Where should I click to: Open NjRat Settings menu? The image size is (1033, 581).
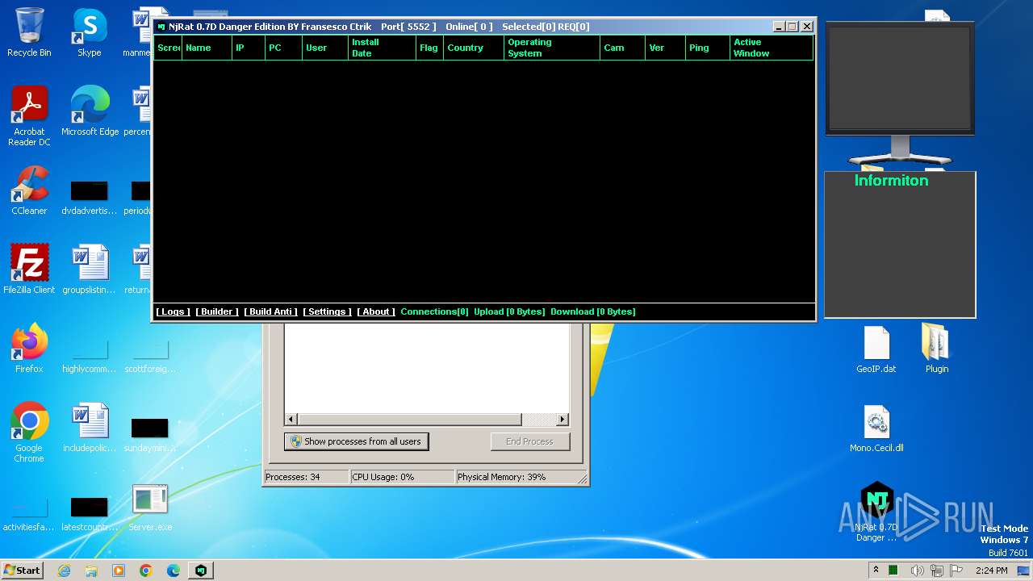(327, 311)
